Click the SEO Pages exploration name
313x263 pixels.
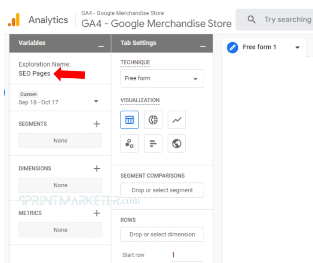pyautogui.click(x=34, y=73)
